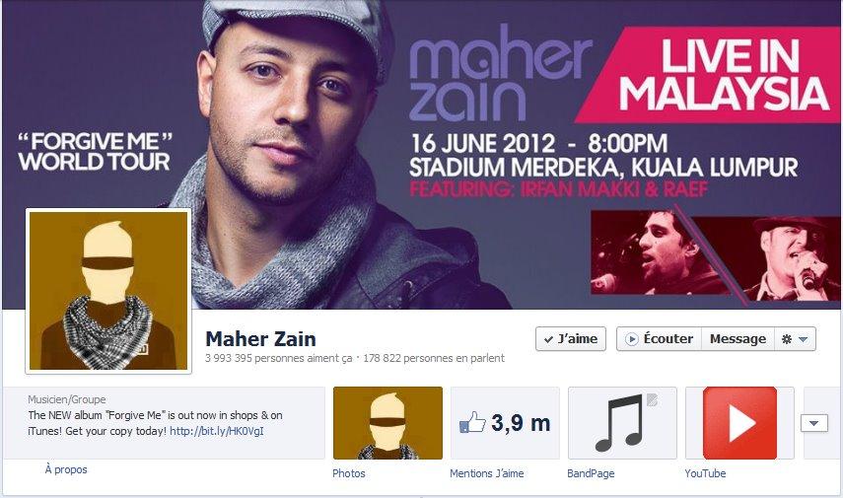Click the Maher Zain page name

pyautogui.click(x=260, y=339)
